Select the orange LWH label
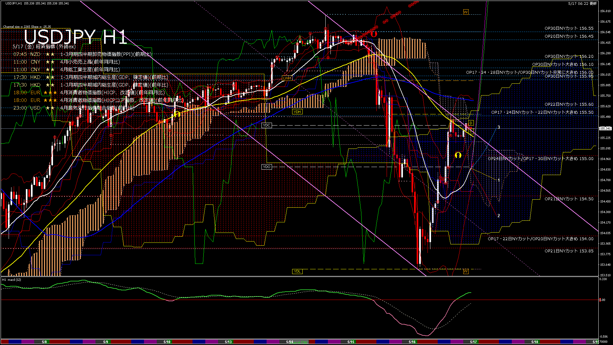Viewport: 613px width, 345px height. 287,78
